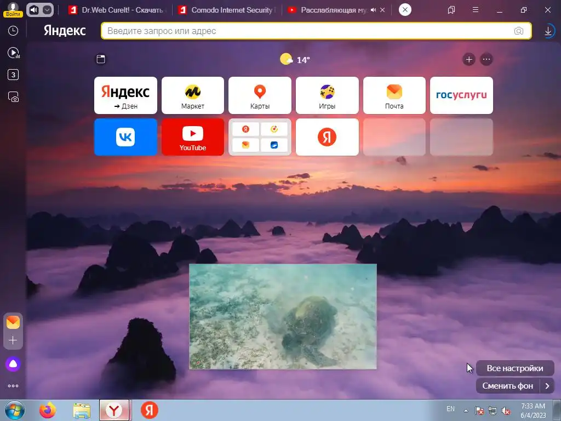Open Игры tile
The width and height of the screenshot is (561, 421).
328,95
